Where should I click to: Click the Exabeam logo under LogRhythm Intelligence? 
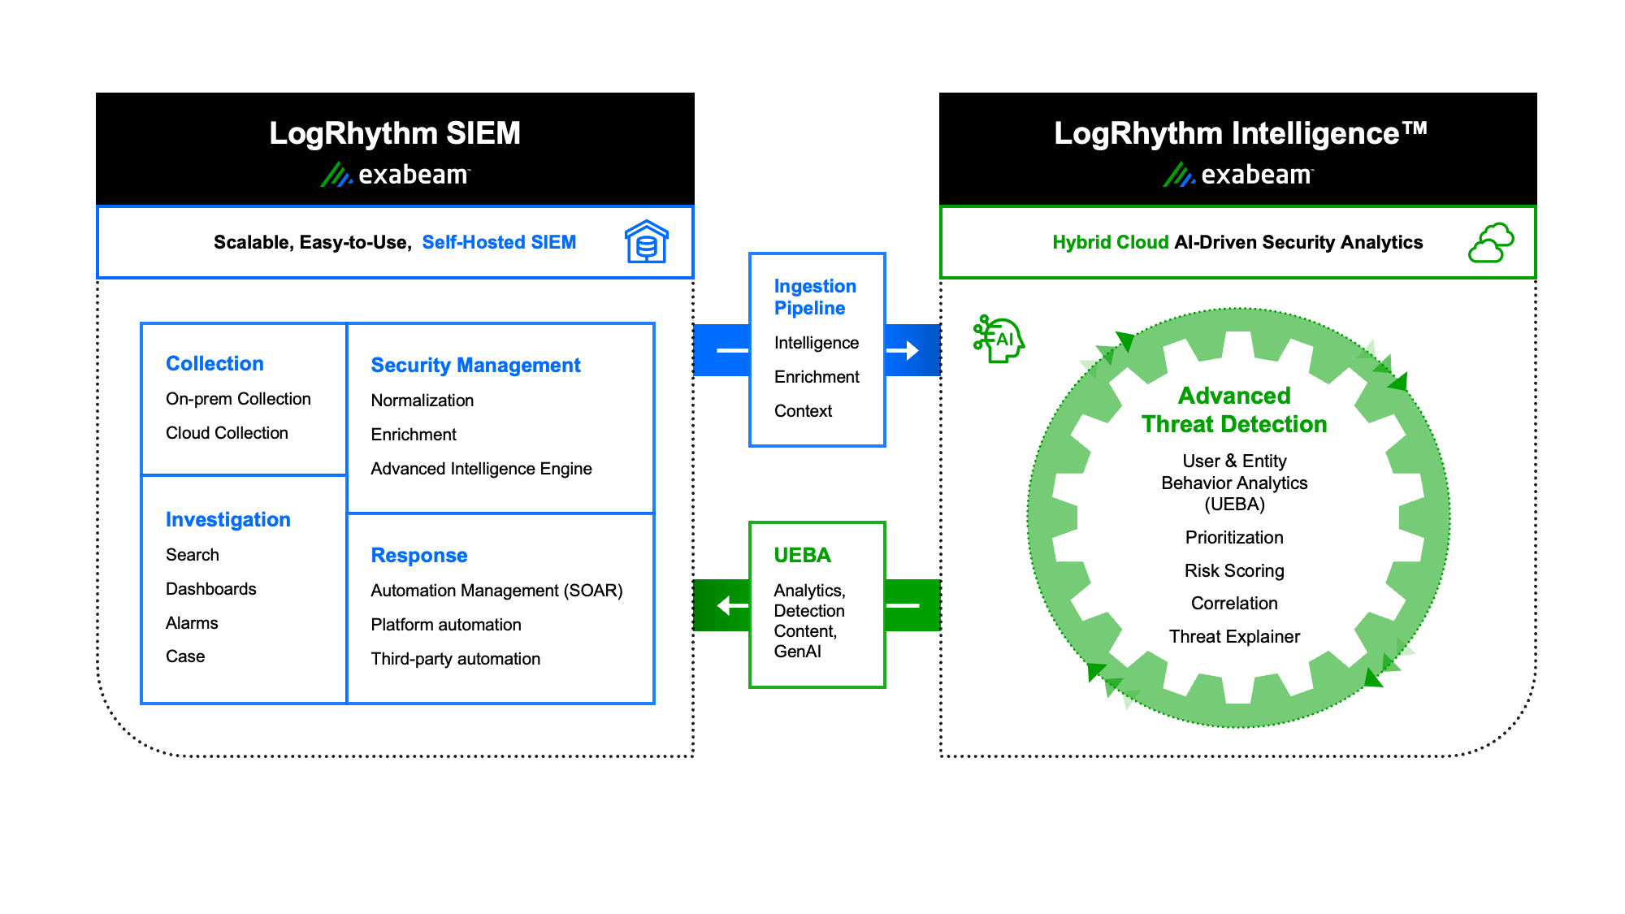pyautogui.click(x=1237, y=175)
